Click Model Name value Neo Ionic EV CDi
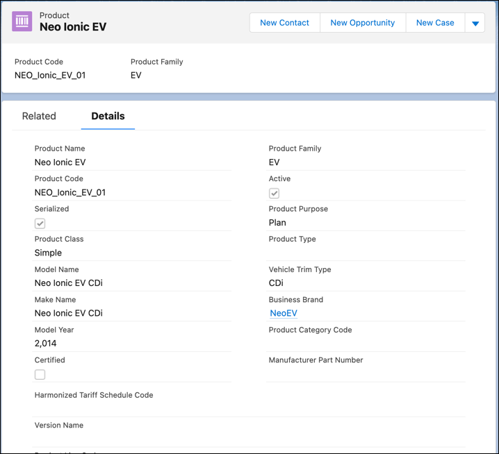This screenshot has width=499, height=454. coord(68,283)
